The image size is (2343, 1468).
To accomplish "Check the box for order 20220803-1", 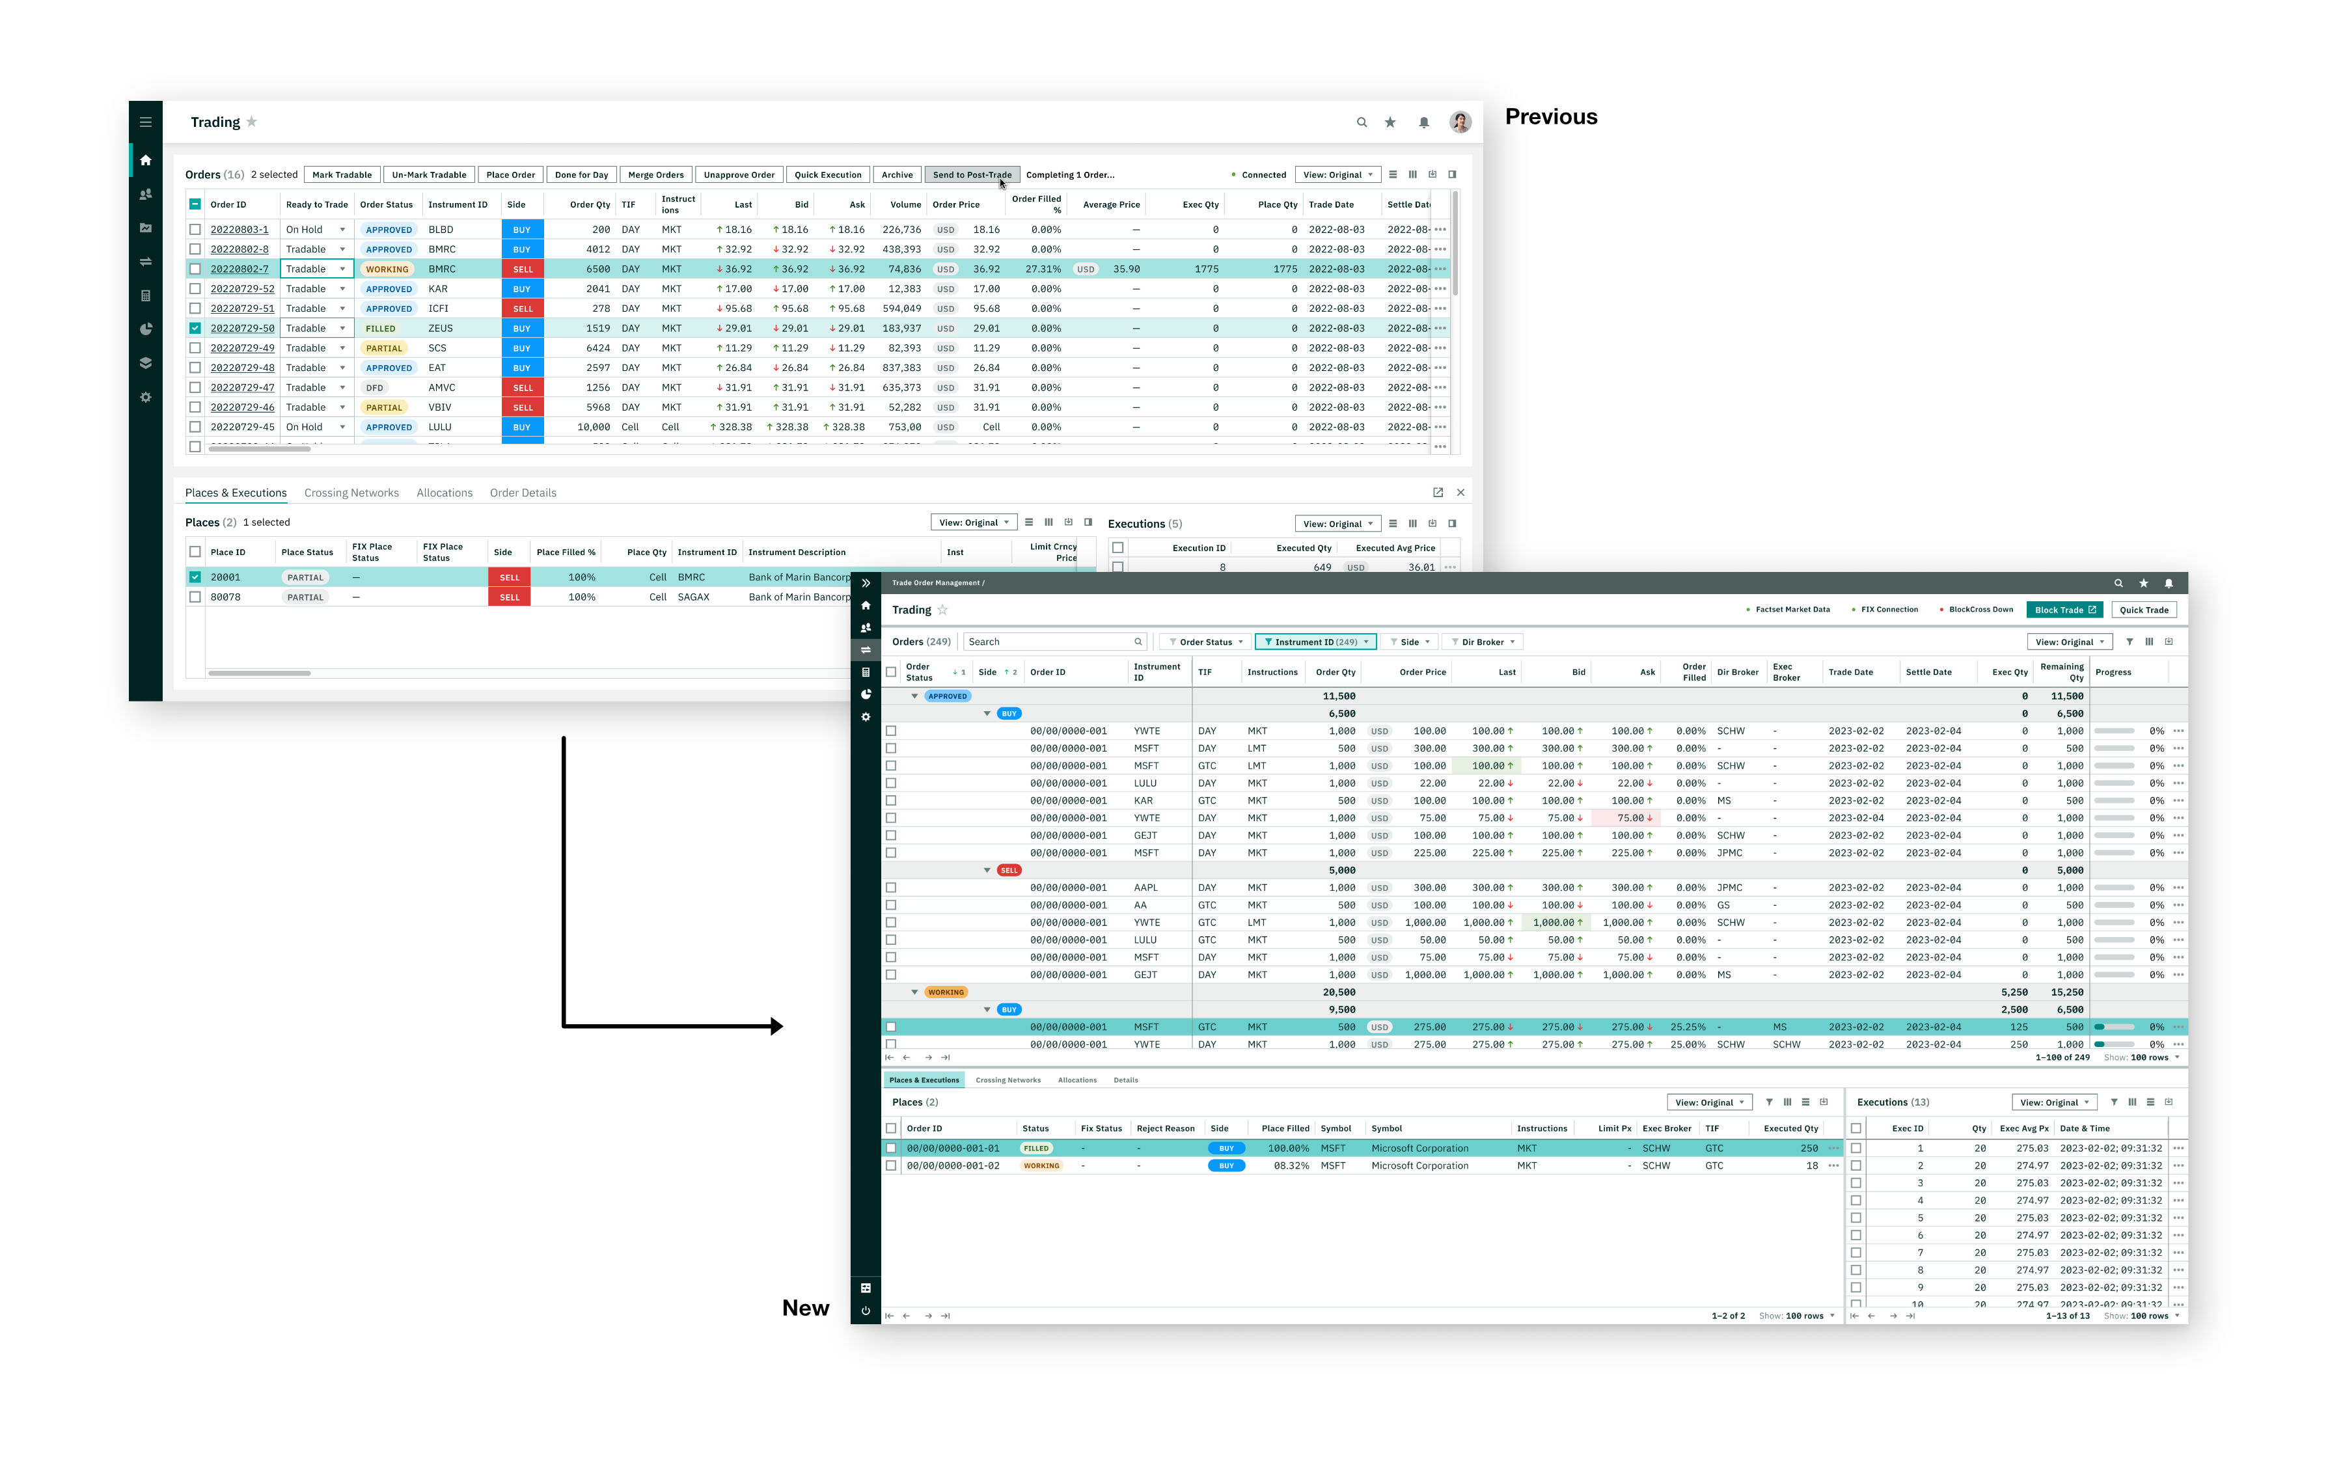I will click(195, 230).
